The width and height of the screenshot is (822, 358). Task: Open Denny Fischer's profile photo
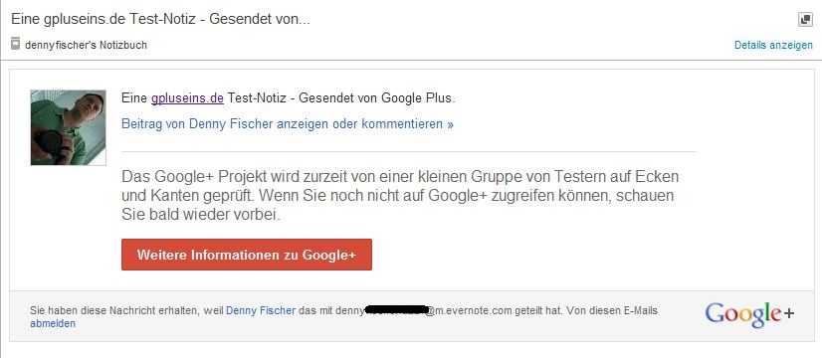pyautogui.click(x=68, y=127)
